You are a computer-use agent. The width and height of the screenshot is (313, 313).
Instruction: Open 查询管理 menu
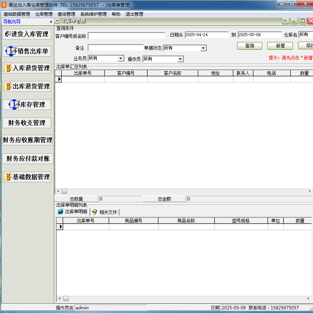66,14
